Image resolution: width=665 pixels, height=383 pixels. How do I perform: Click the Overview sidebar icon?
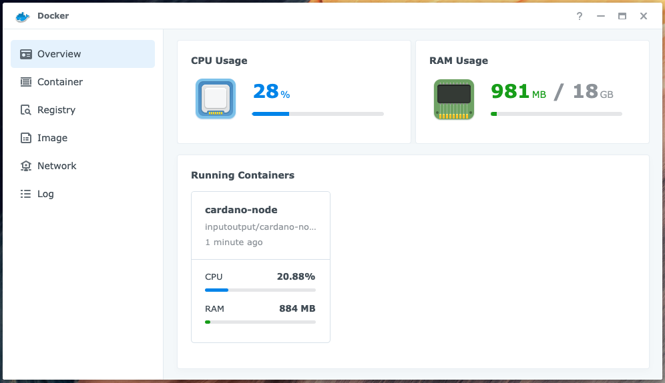pyautogui.click(x=26, y=54)
